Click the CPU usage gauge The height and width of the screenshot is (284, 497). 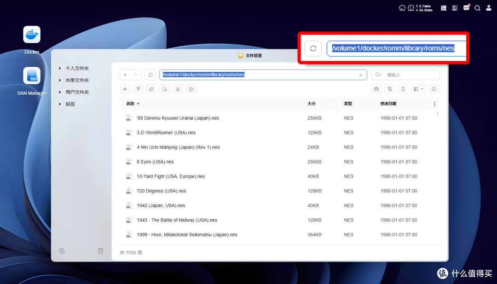click(402, 8)
